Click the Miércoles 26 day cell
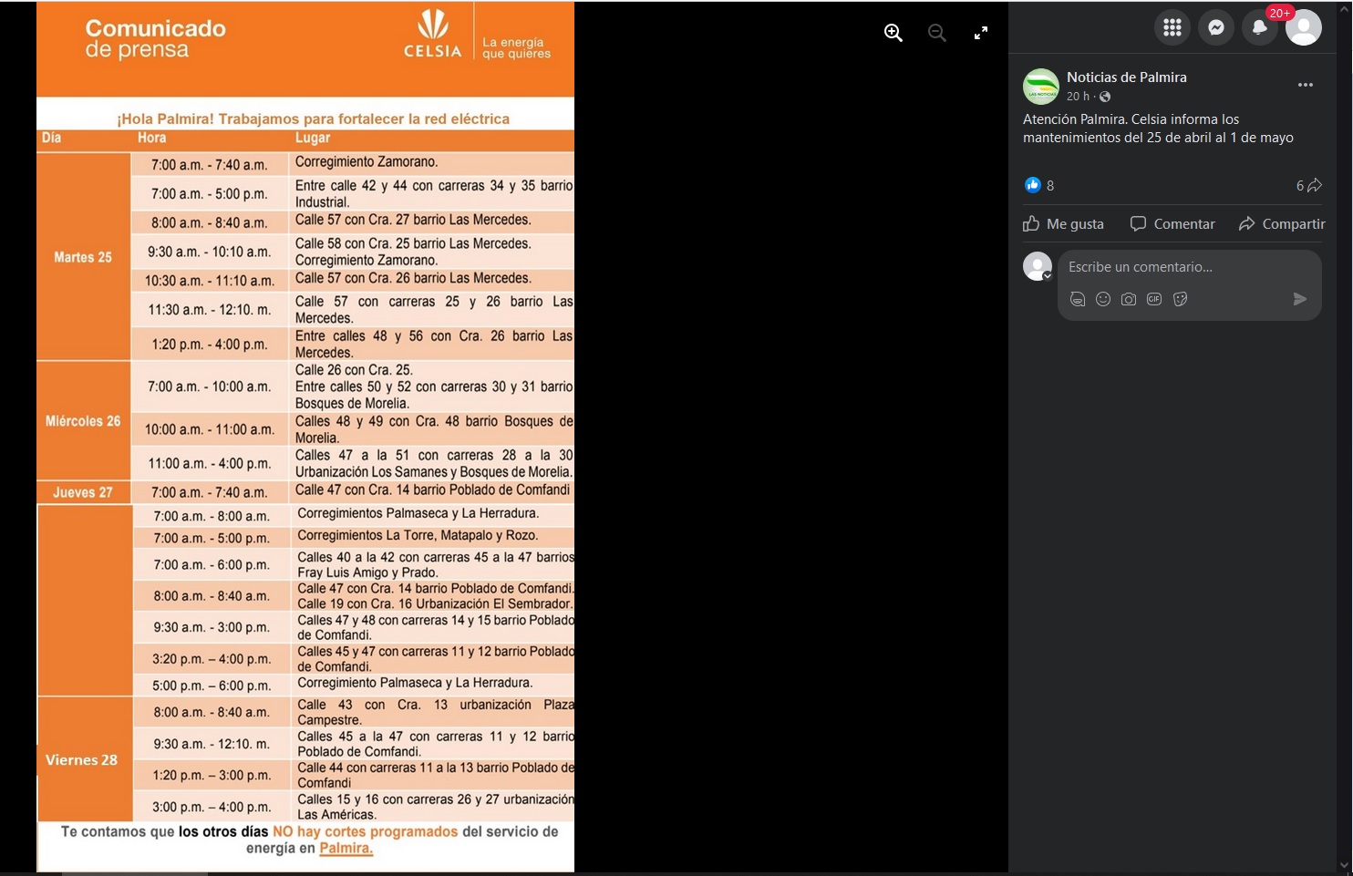This screenshot has width=1353, height=876. [83, 421]
